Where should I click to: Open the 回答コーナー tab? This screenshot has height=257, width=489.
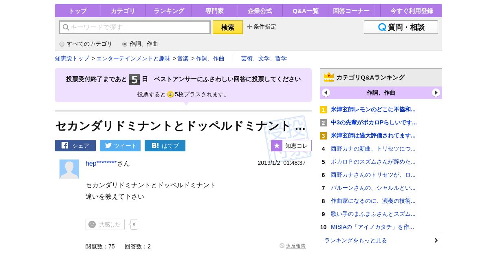coord(351,11)
